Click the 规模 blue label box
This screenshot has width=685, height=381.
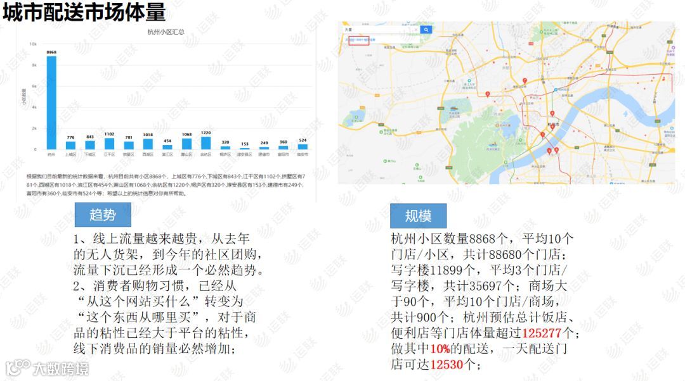click(418, 216)
